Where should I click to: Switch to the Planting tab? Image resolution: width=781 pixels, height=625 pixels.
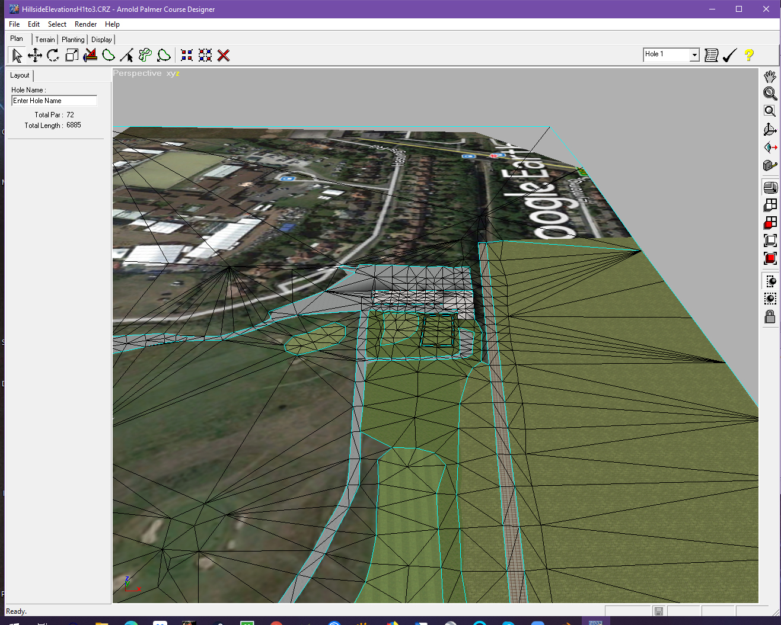point(73,40)
